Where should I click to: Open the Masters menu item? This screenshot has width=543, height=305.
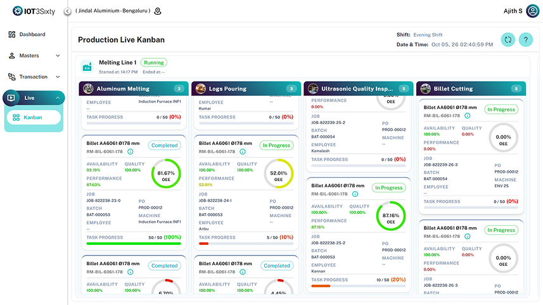point(34,56)
